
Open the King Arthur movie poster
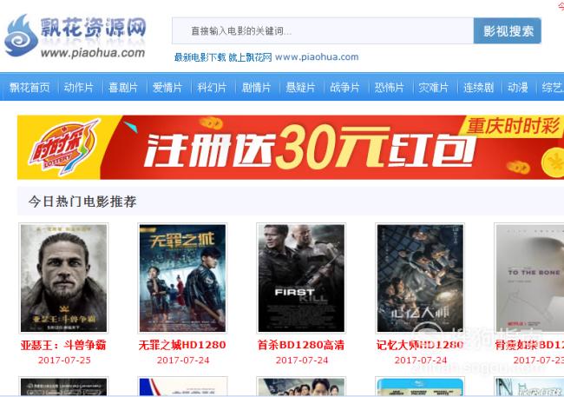tap(63, 278)
